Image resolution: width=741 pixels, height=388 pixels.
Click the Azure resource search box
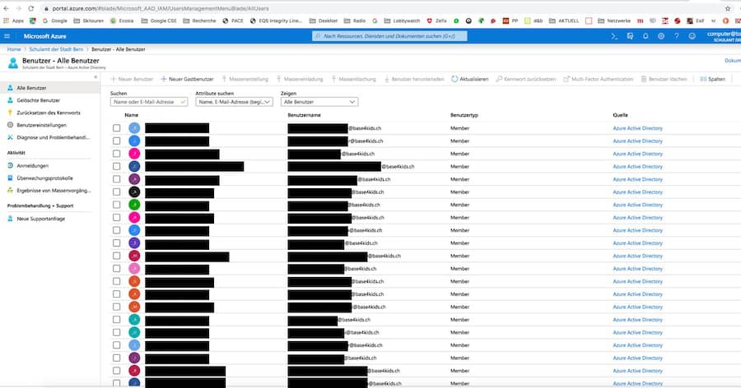pyautogui.click(x=389, y=36)
